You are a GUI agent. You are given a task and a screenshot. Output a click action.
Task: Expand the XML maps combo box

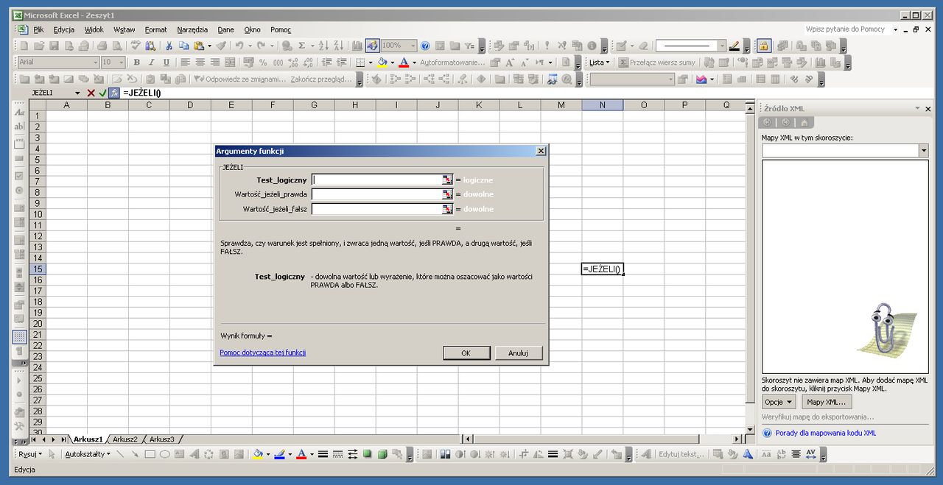(924, 150)
